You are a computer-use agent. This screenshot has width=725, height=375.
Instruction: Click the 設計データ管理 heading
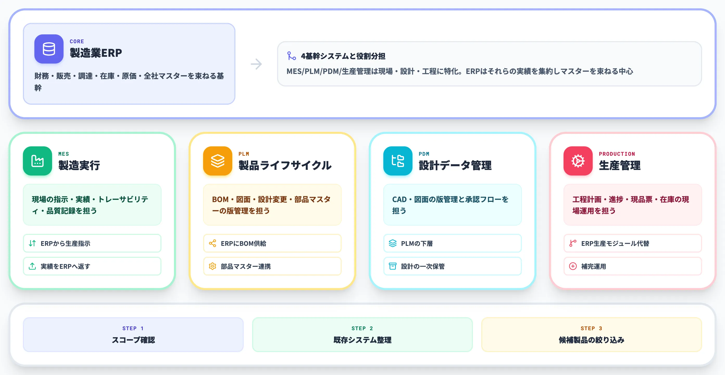(x=455, y=165)
